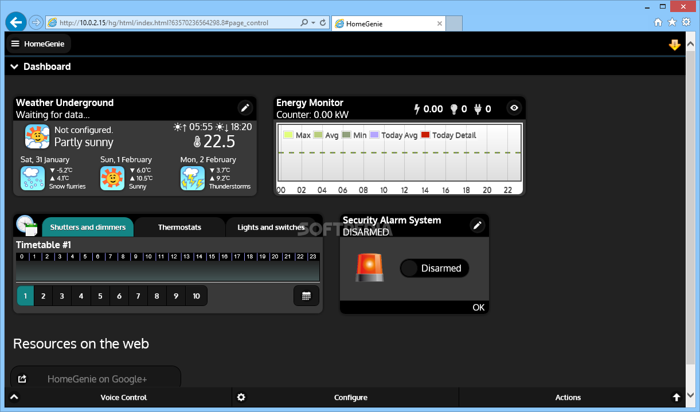Open the timetable calendar button

[x=306, y=296]
